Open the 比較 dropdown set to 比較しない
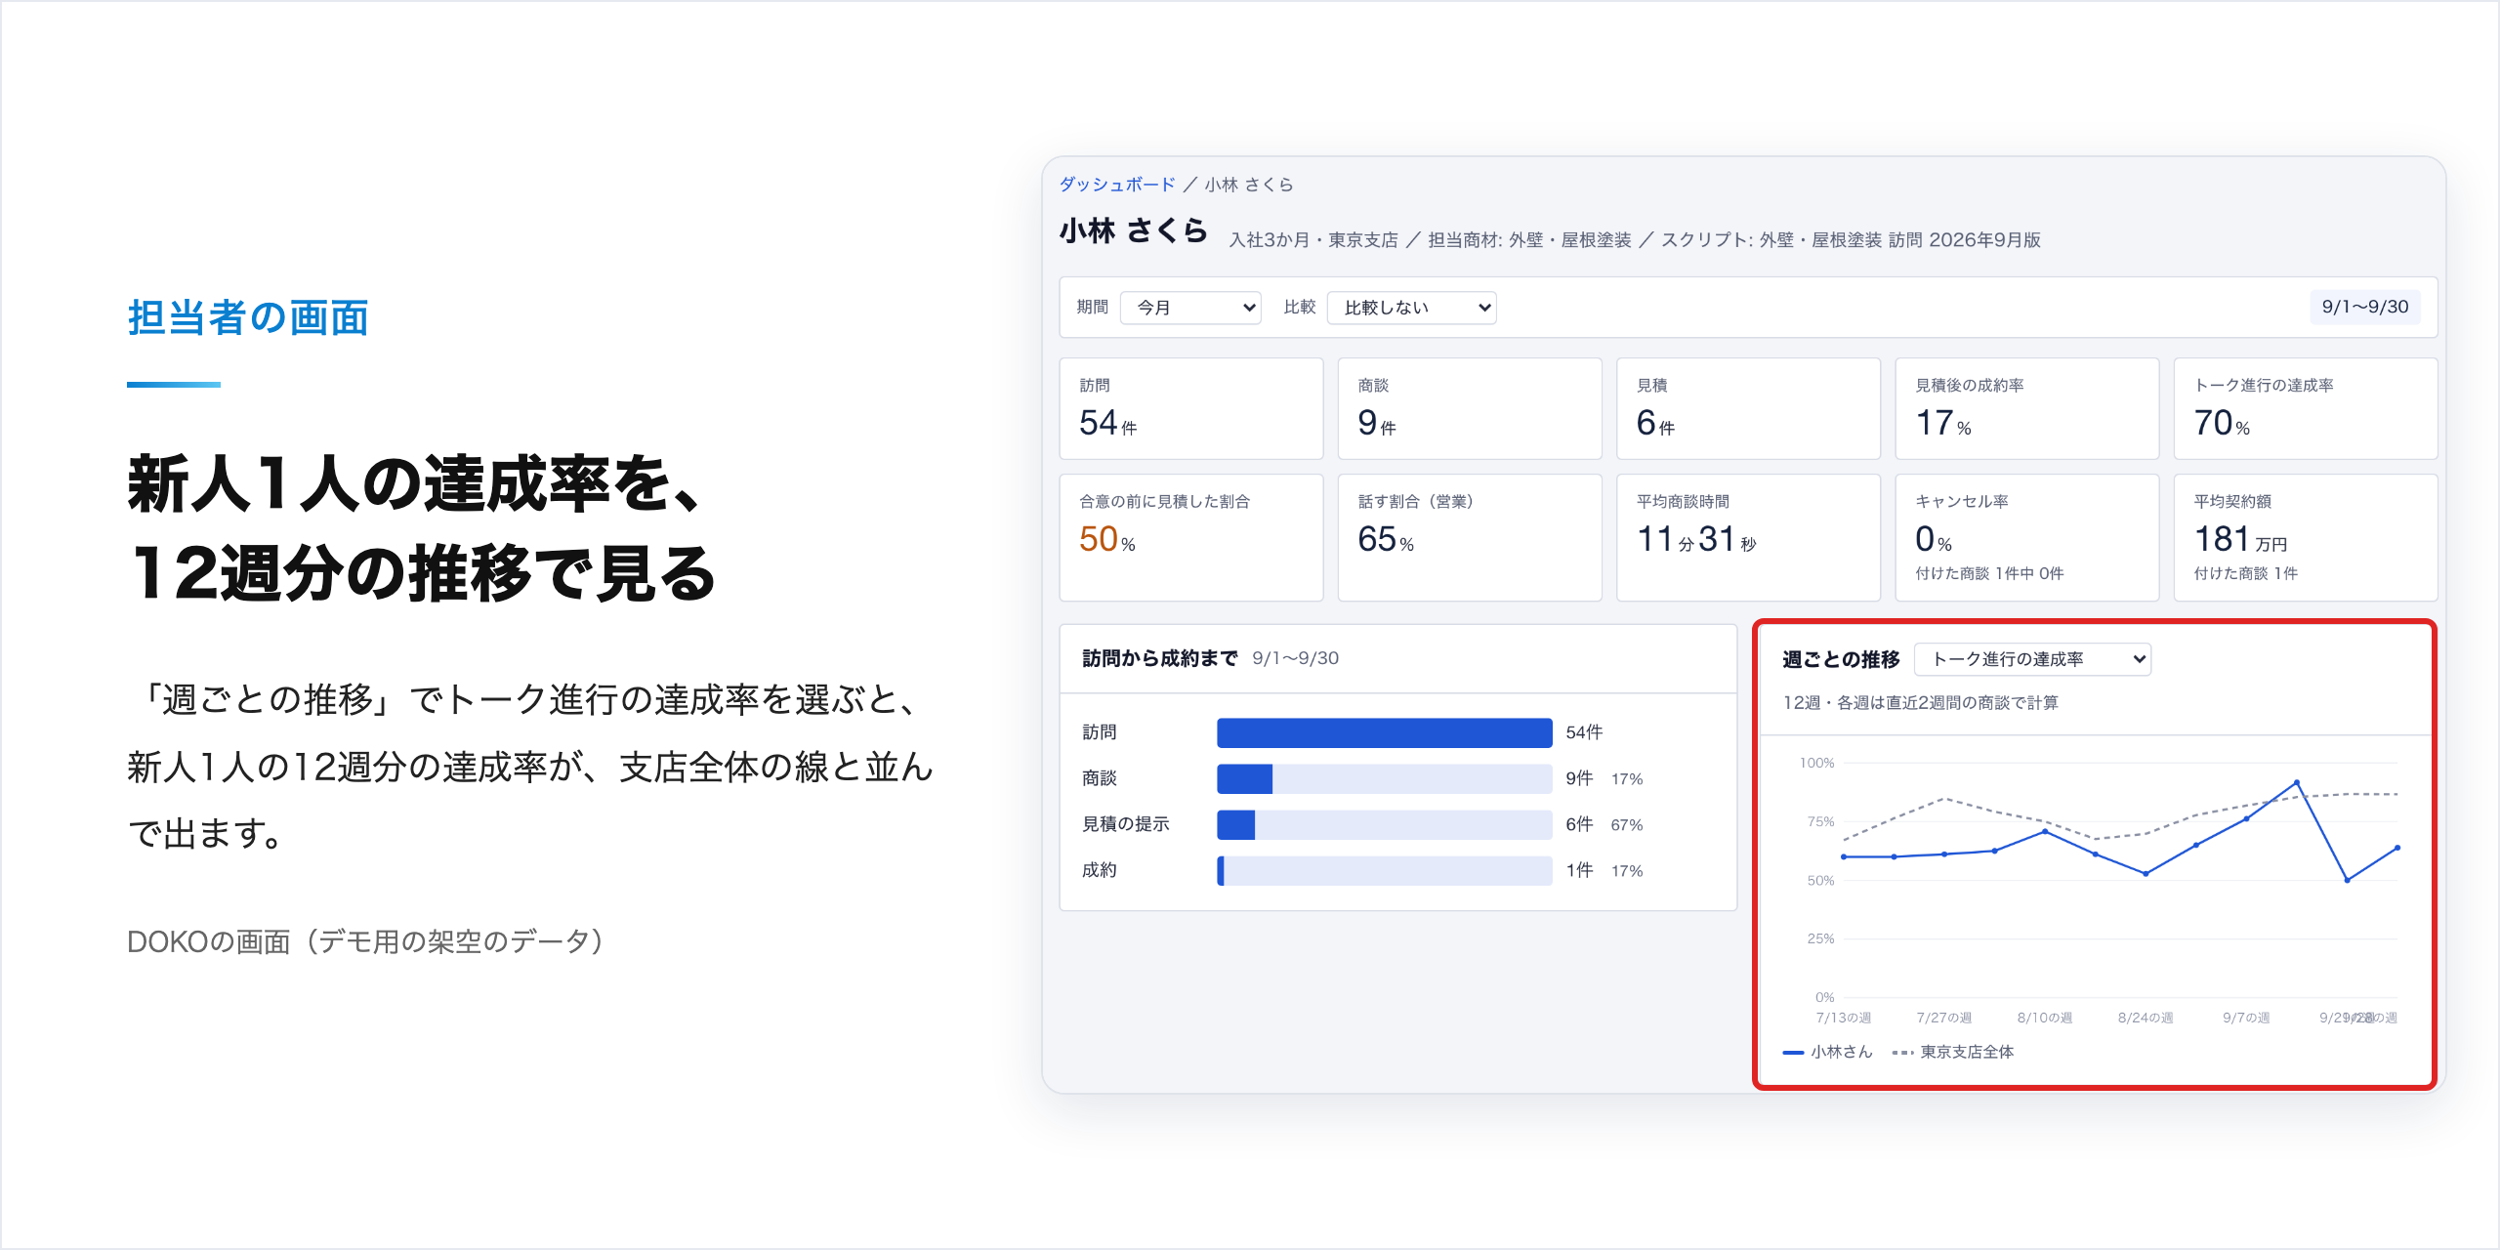The image size is (2500, 1250). (1412, 308)
